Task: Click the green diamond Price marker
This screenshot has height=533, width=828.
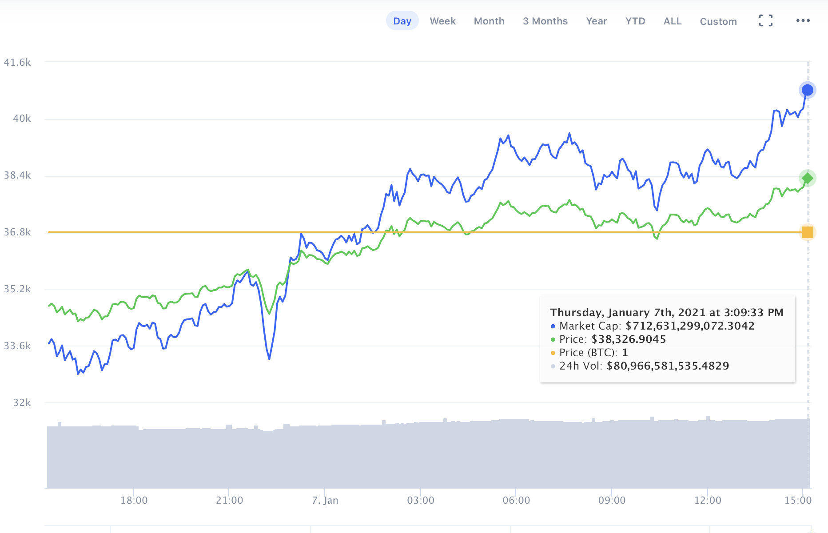Action: pyautogui.click(x=807, y=179)
